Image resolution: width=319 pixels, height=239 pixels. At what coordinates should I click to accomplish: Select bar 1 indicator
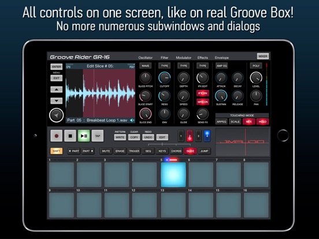click(x=181, y=136)
